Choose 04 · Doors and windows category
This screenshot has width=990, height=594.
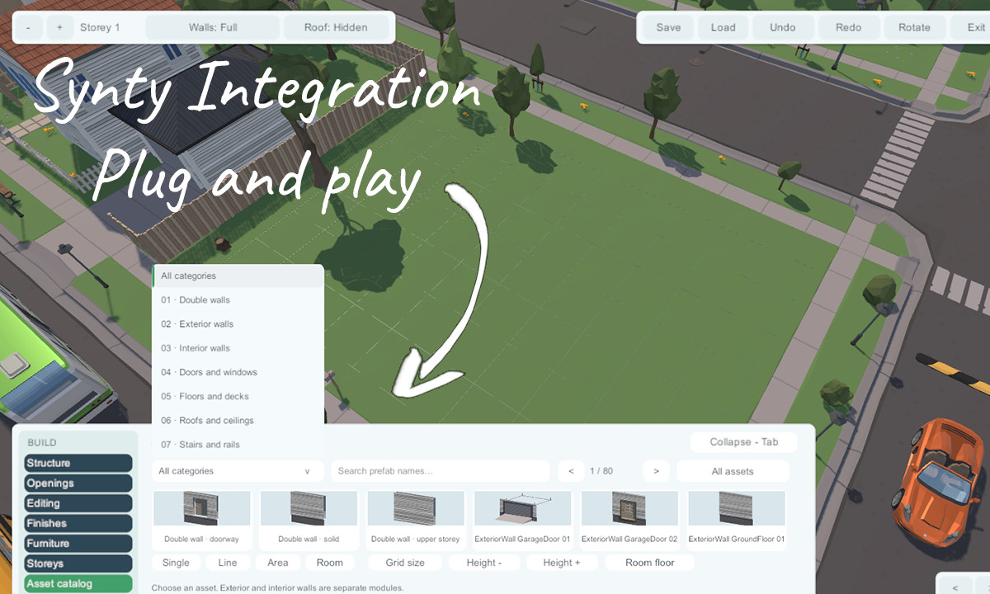238,372
